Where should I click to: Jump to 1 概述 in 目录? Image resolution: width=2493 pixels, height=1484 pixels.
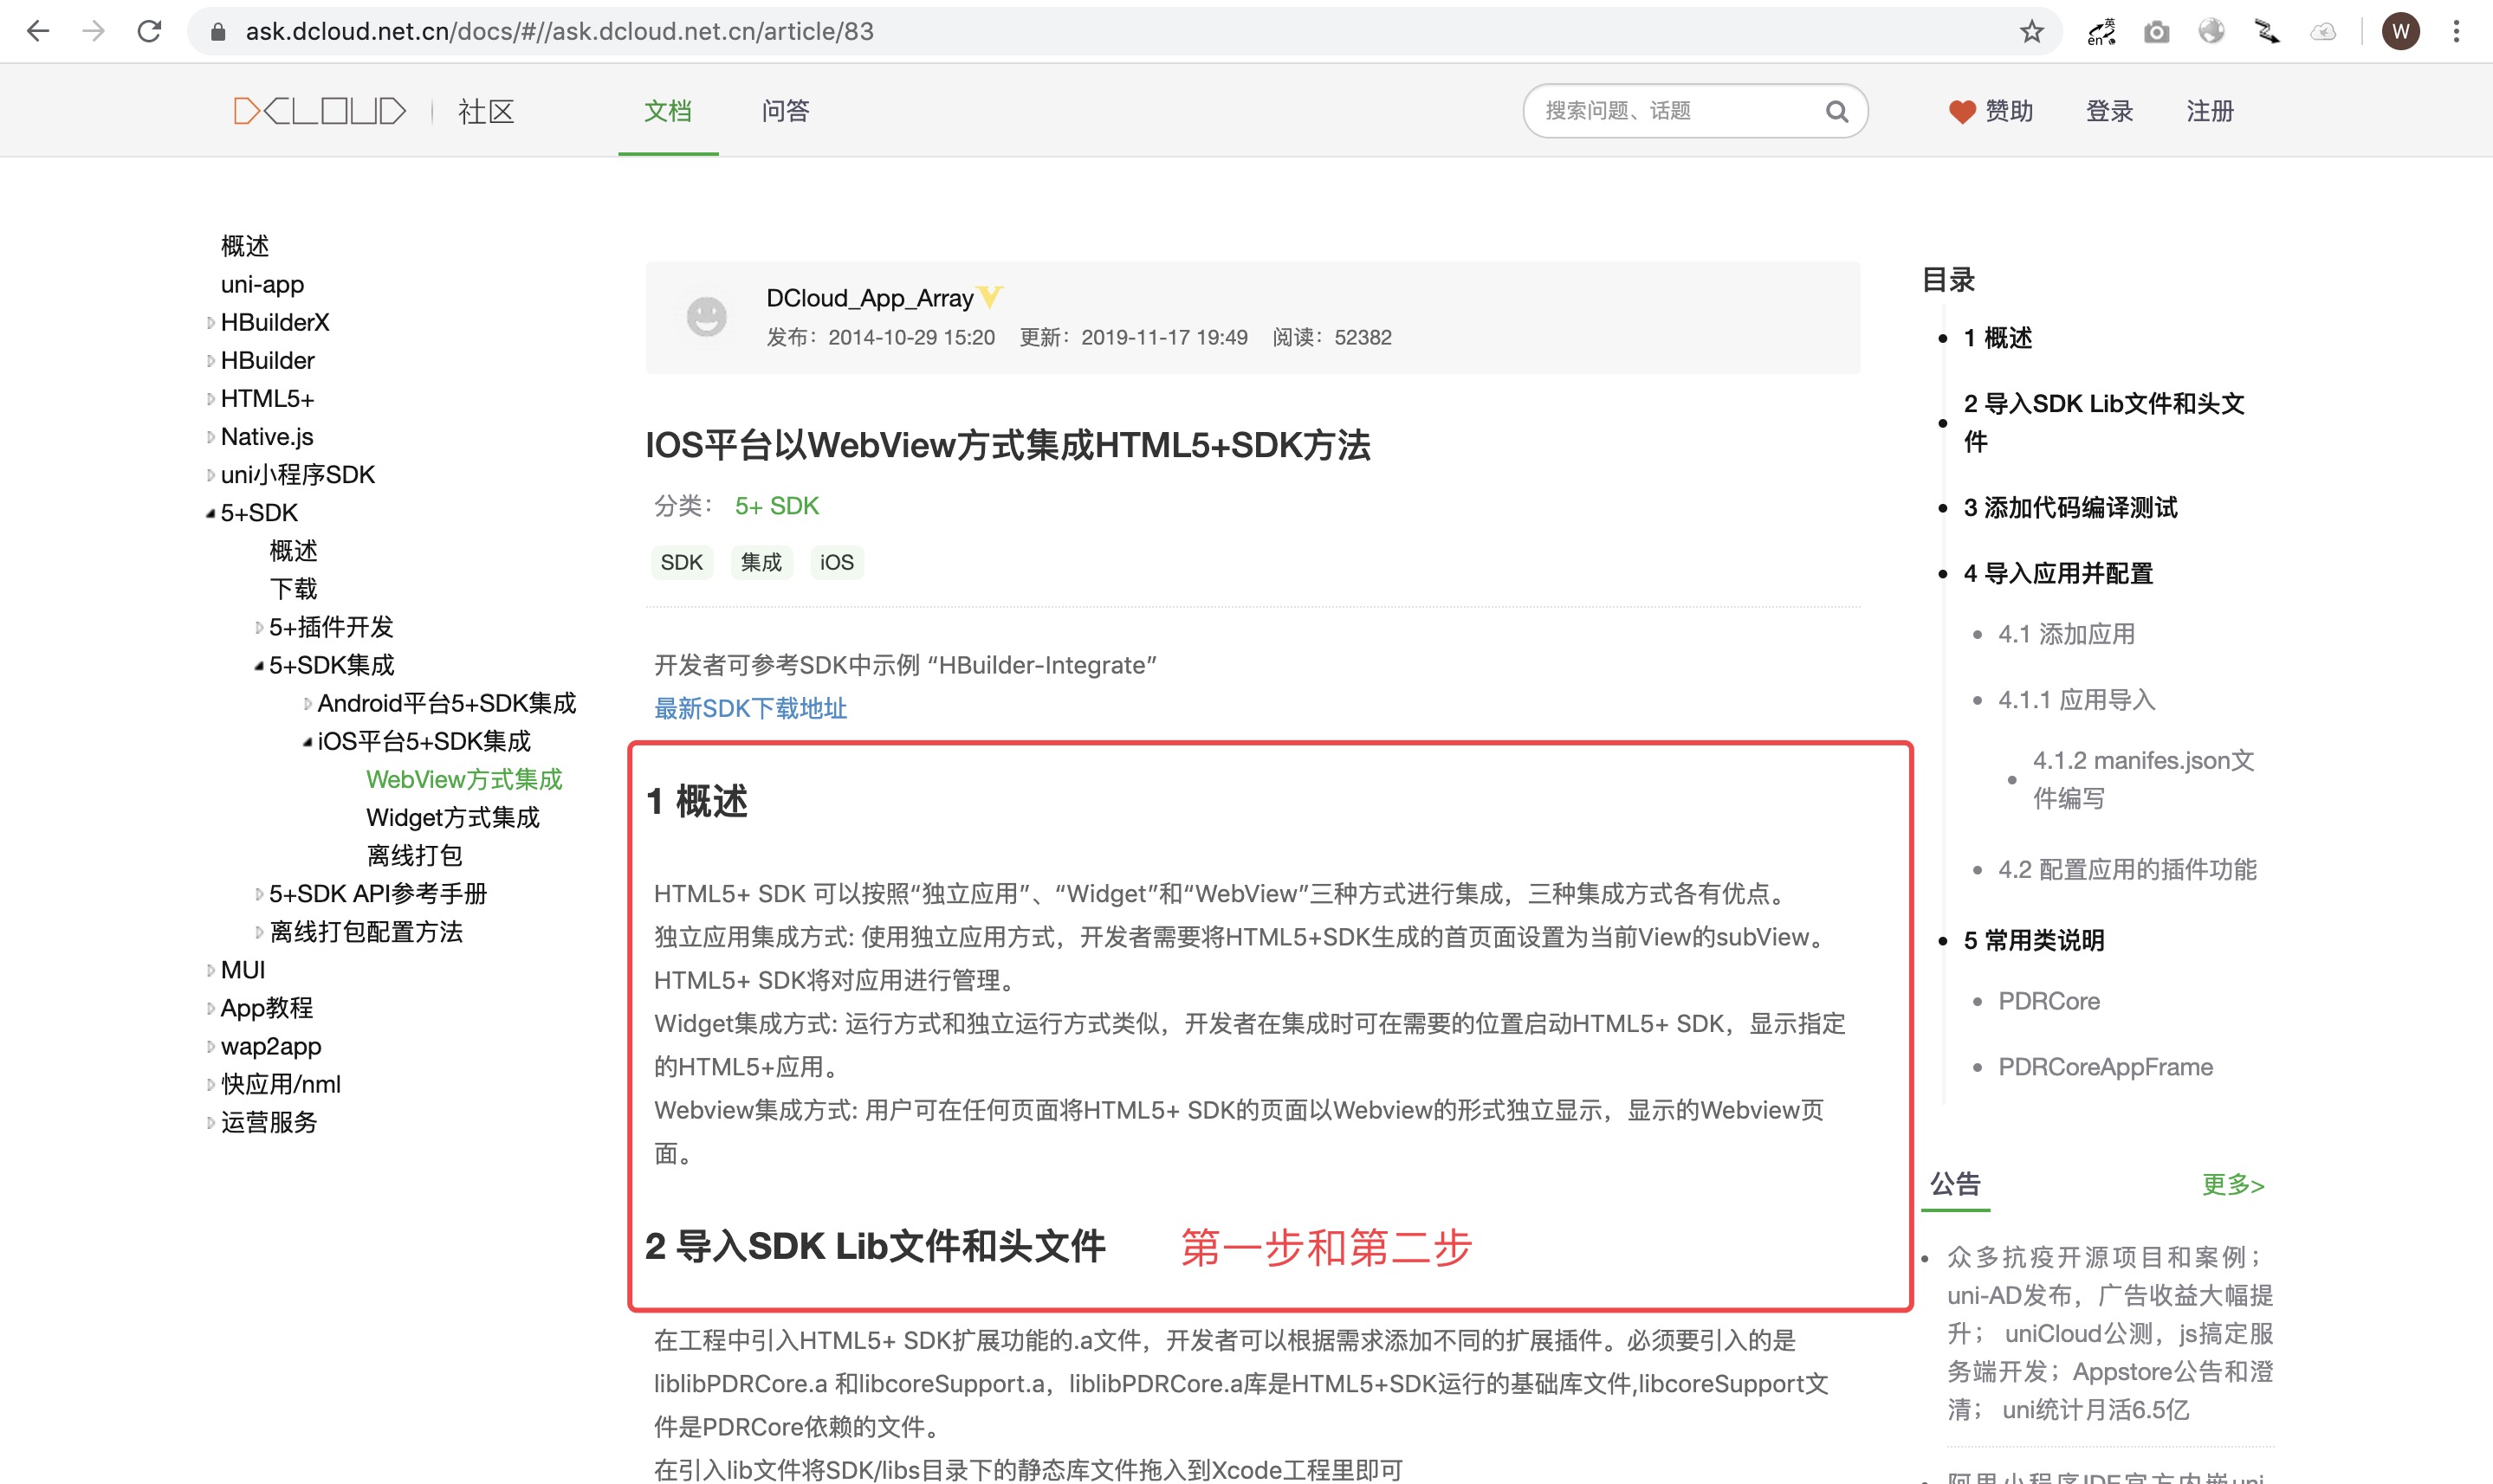[1998, 338]
